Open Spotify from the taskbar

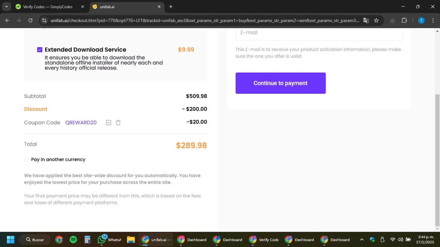click(73, 240)
